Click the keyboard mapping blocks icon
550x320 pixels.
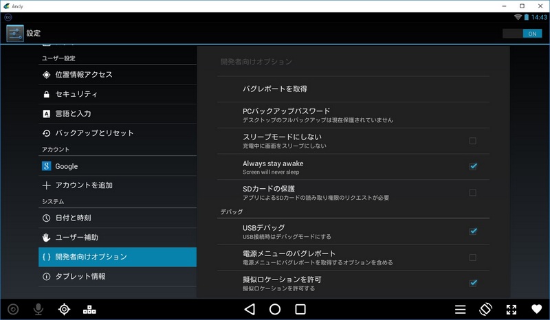point(89,310)
